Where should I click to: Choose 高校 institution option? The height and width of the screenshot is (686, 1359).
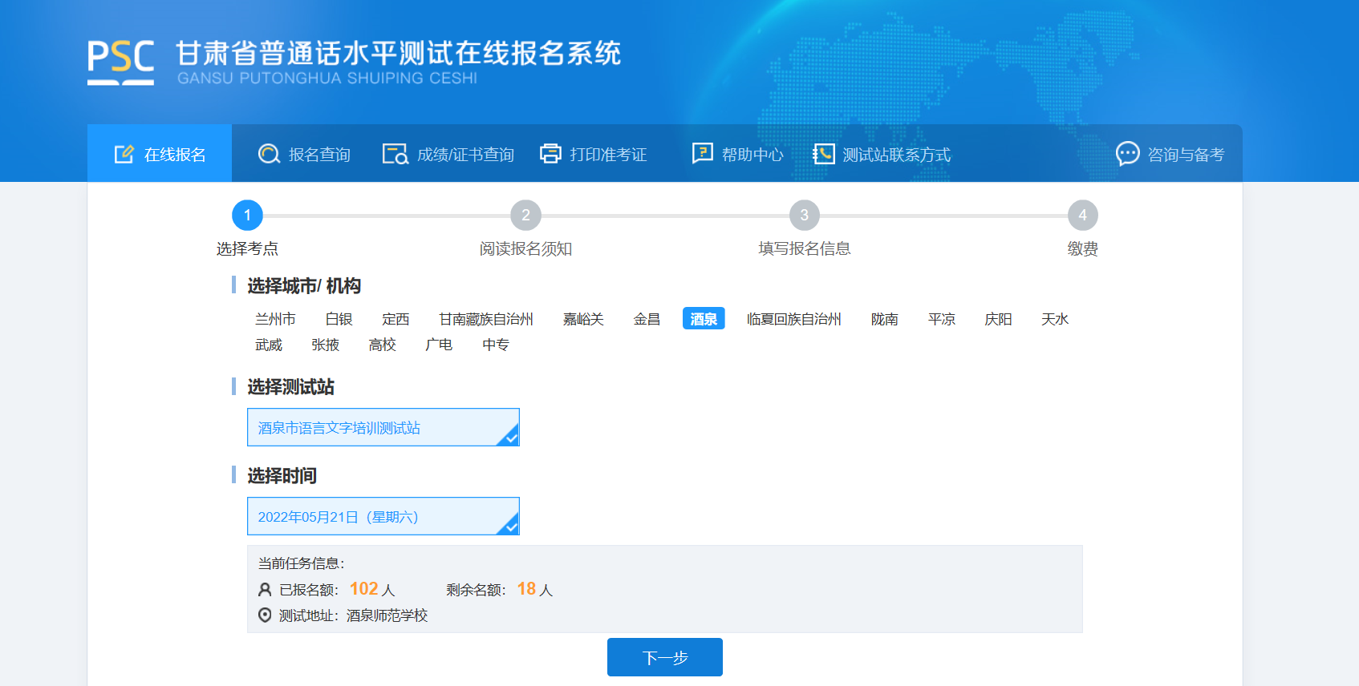(382, 345)
